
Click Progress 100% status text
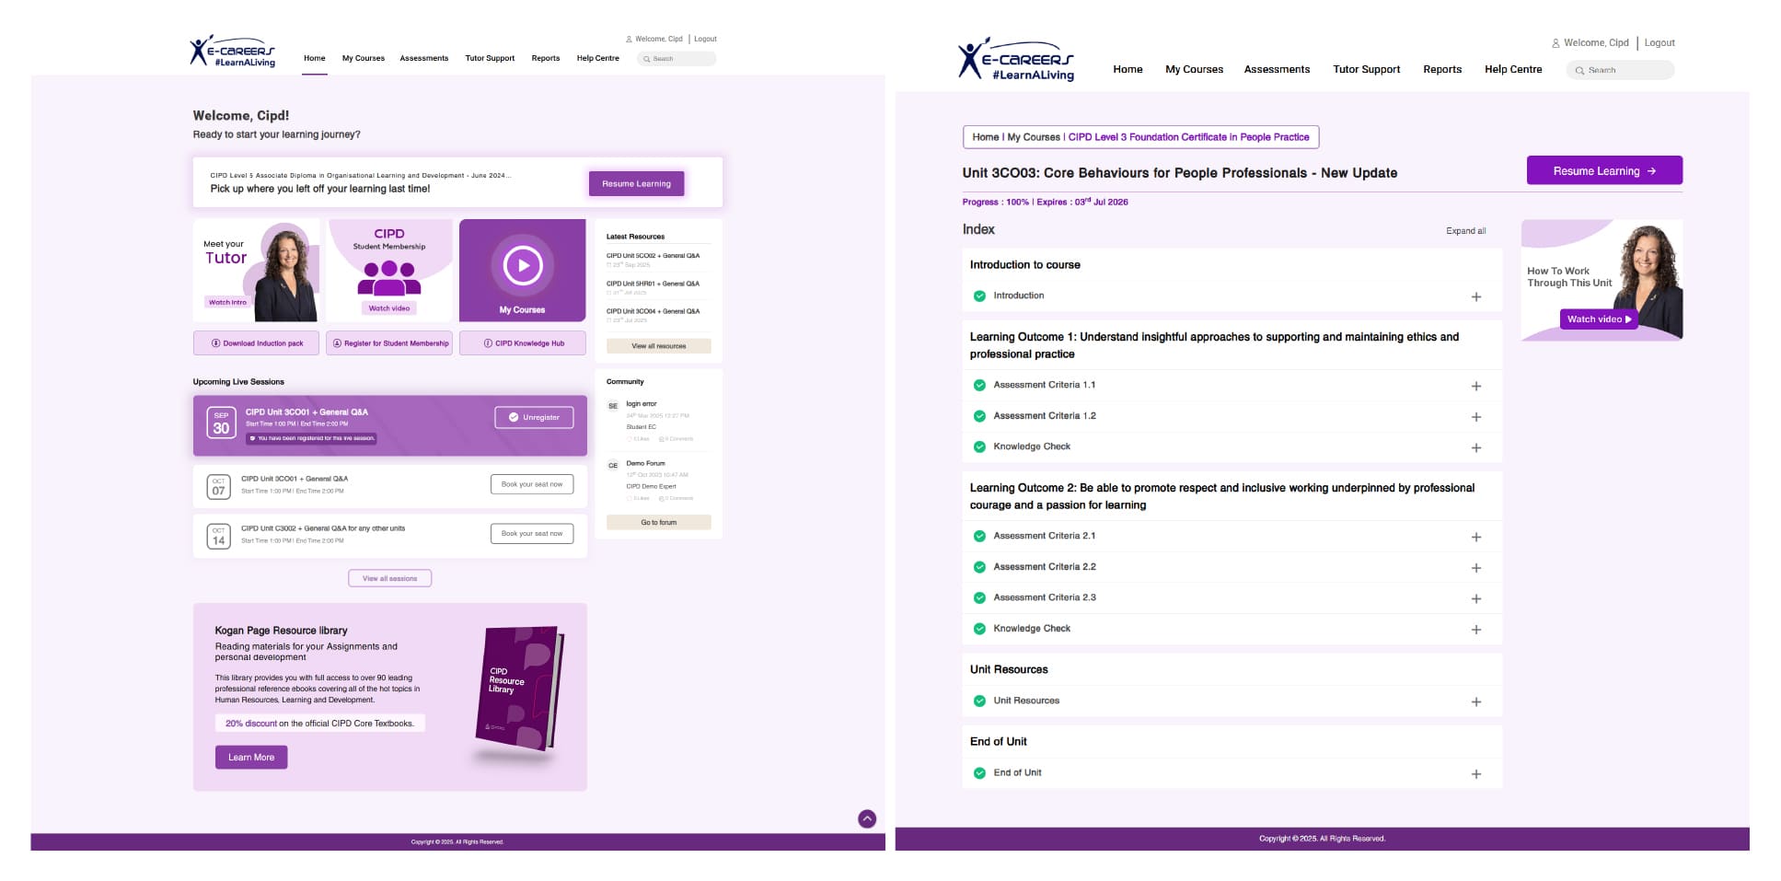pyautogui.click(x=995, y=202)
